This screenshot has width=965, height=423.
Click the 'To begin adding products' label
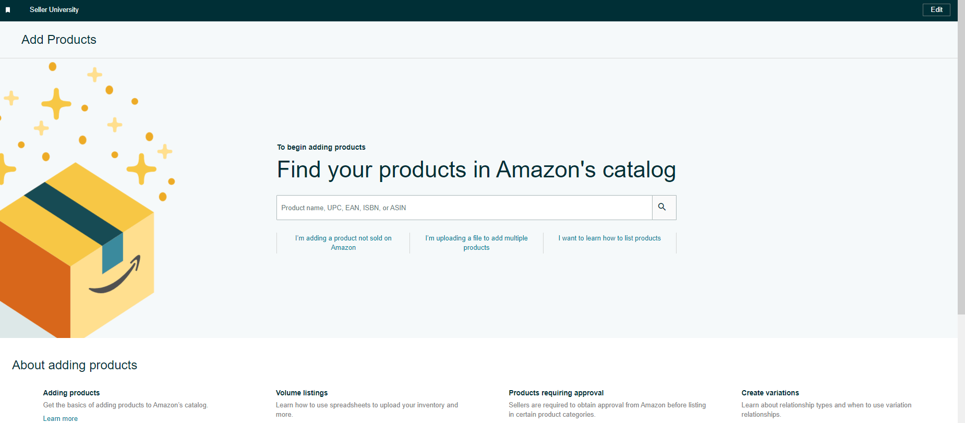click(321, 147)
